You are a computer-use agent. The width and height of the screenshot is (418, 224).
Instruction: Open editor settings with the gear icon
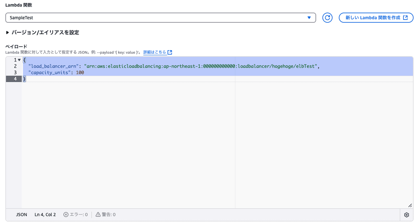pos(406,215)
